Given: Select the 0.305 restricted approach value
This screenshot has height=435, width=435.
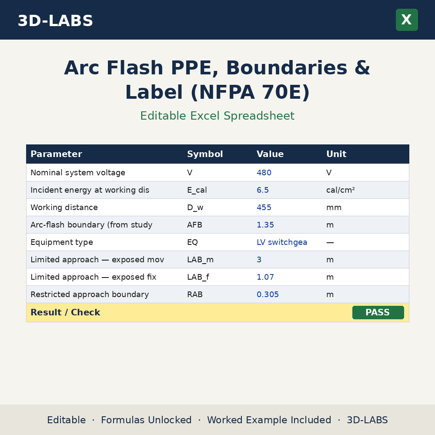Looking at the screenshot, I should pos(268,294).
